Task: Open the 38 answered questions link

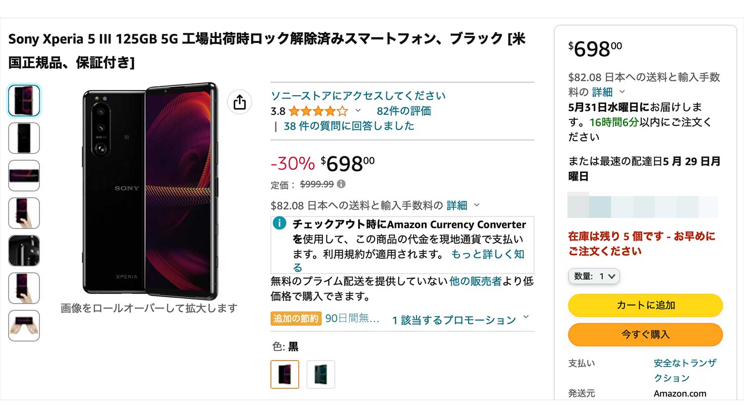Action: coord(349,126)
